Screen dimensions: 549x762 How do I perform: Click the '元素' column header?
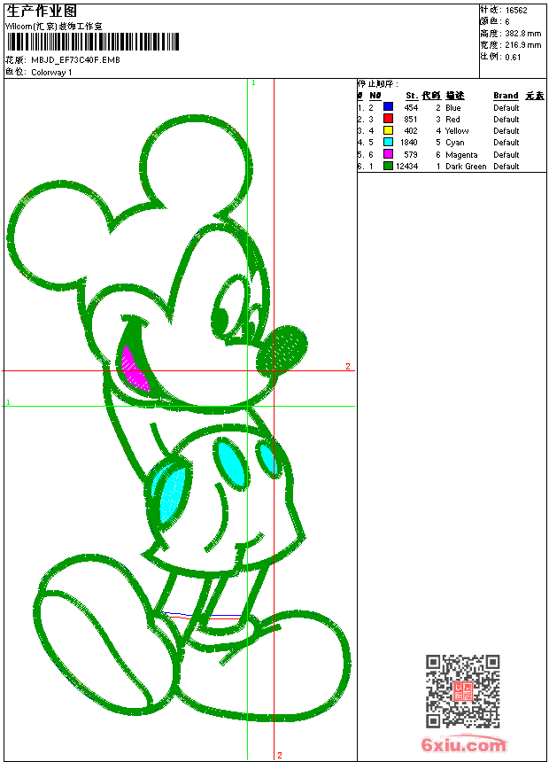[535, 96]
